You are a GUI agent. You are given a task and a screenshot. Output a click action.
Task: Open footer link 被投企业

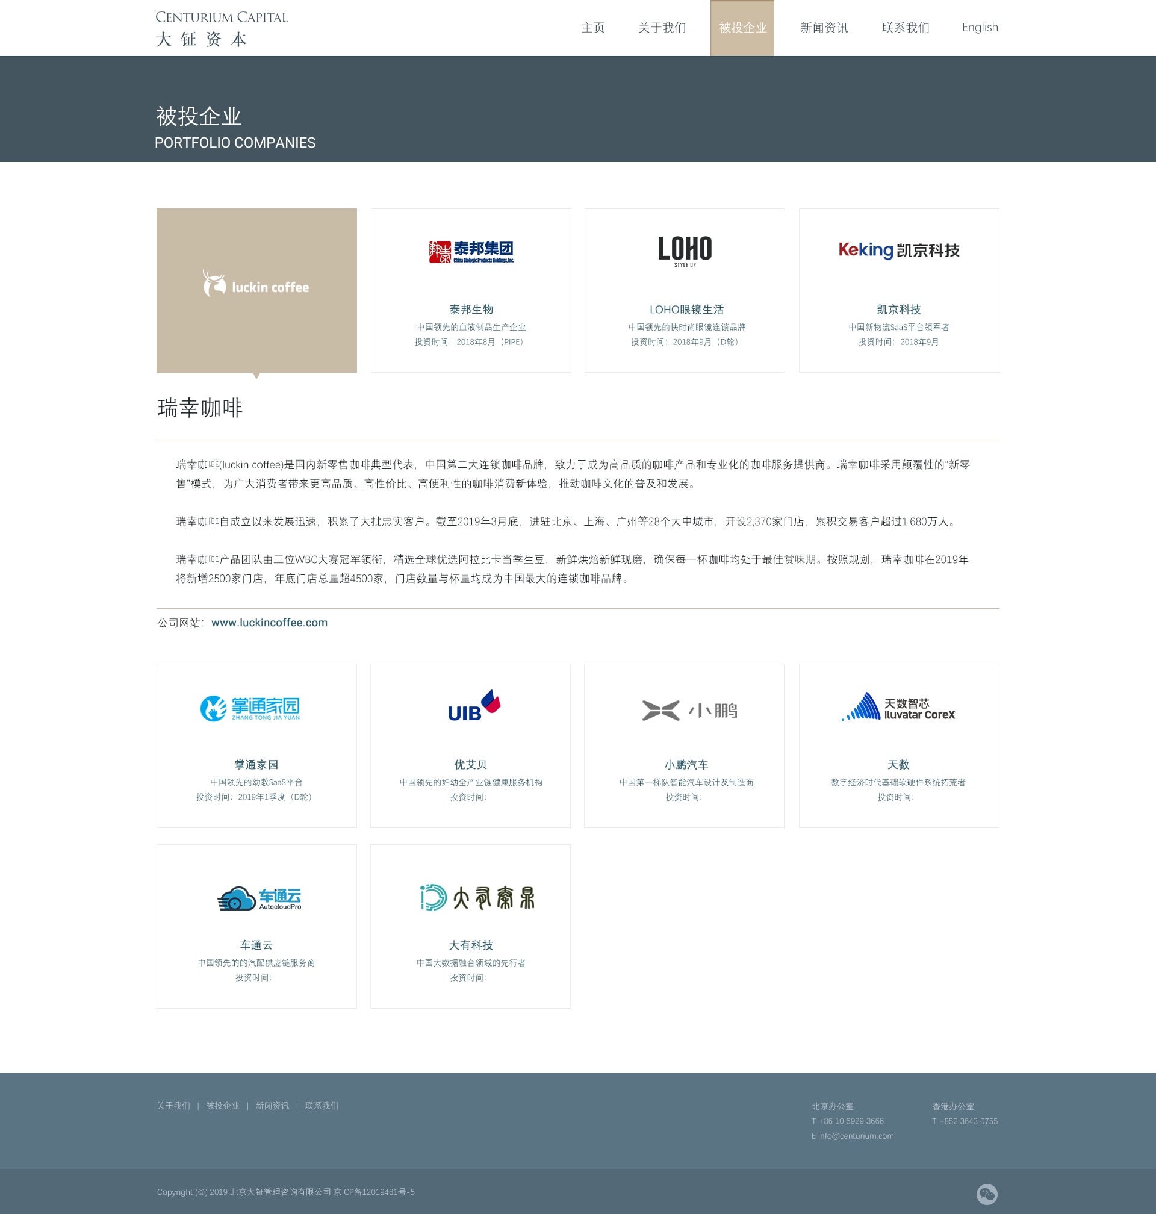pyautogui.click(x=223, y=1106)
